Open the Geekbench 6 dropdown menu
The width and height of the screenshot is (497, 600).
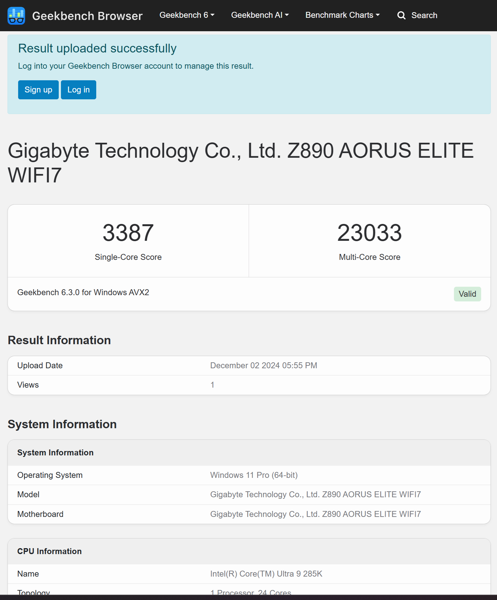(187, 15)
